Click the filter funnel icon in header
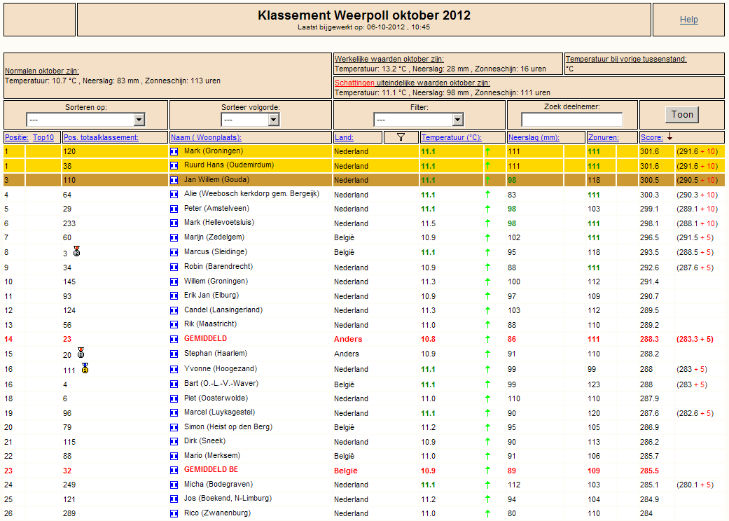 [401, 137]
